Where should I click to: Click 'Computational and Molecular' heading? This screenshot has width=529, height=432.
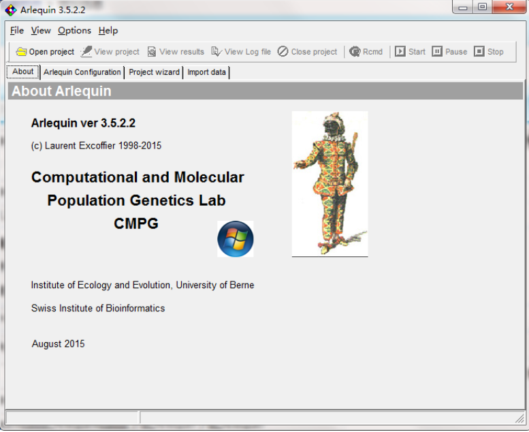138,177
